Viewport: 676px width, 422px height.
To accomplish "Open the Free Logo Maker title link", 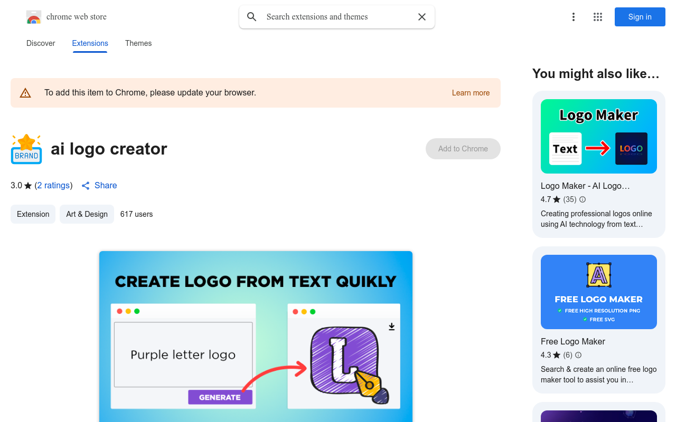I will point(573,342).
